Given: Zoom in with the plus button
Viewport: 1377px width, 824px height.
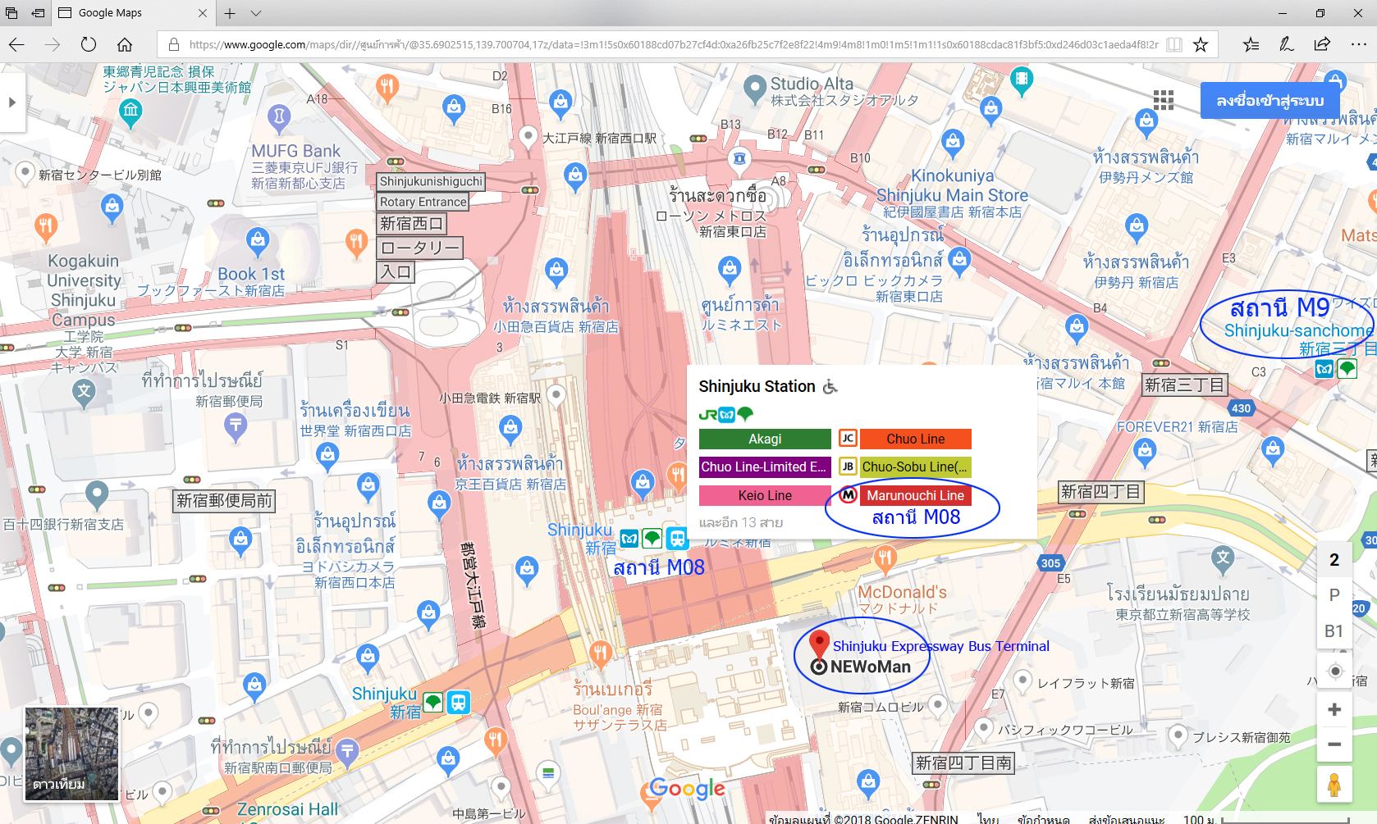Looking at the screenshot, I should pyautogui.click(x=1334, y=709).
